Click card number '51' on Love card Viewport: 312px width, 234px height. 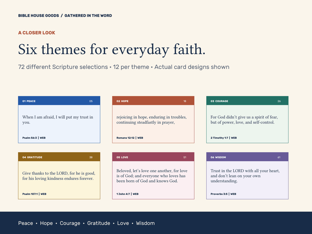click(185, 157)
